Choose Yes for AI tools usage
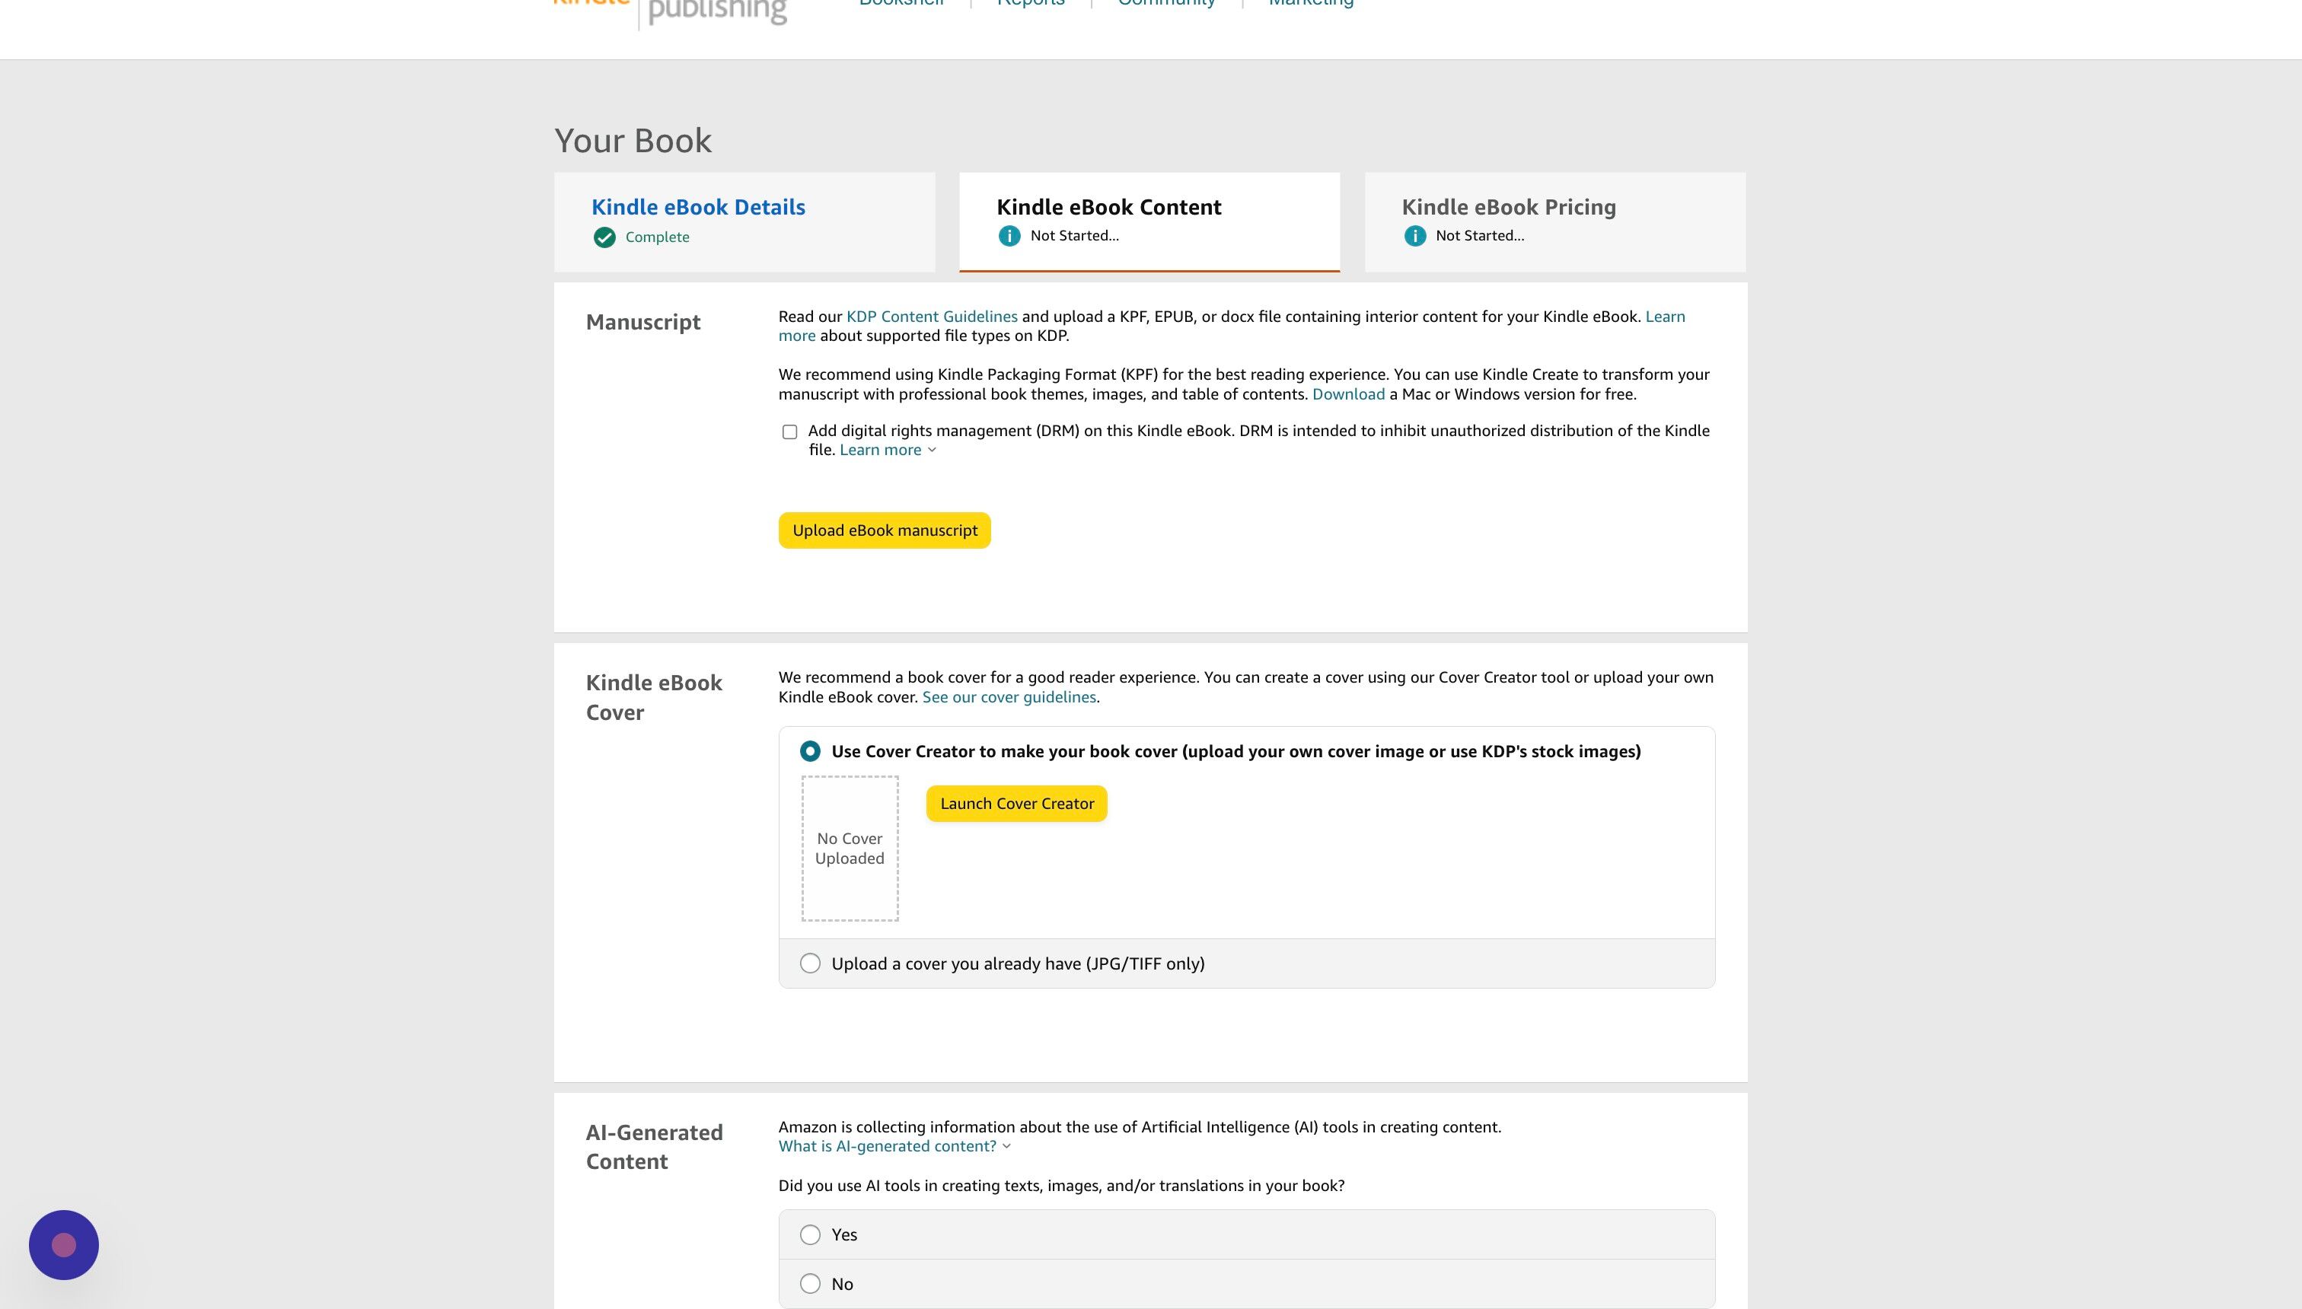 pyautogui.click(x=810, y=1234)
